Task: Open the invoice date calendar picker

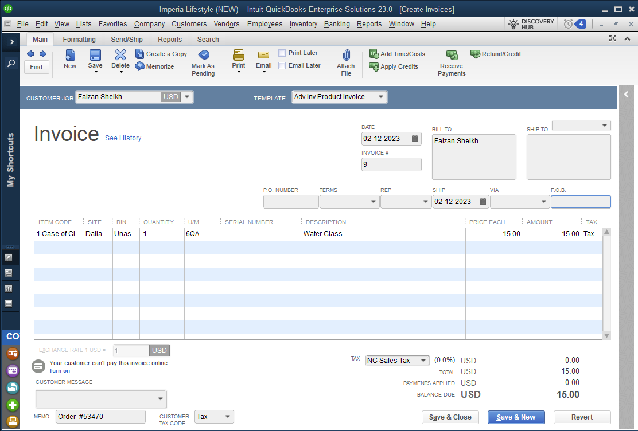Action: click(x=415, y=139)
